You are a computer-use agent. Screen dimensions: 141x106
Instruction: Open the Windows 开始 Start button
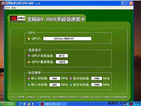coord(8,104)
